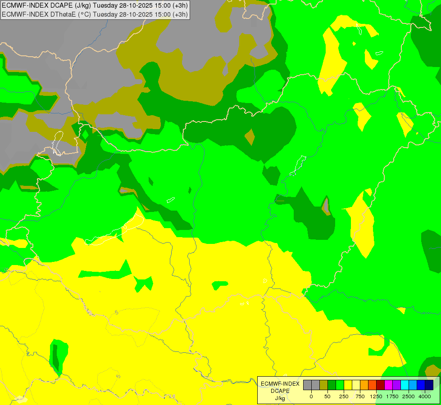Click the bright green legend swatch
441x405 pixels.
340,385
